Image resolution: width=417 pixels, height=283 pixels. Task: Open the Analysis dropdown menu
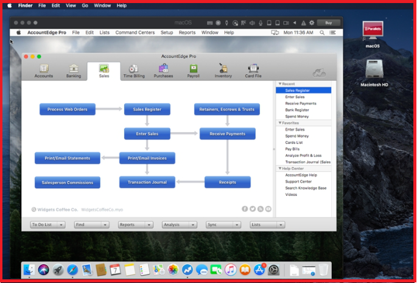point(179,225)
